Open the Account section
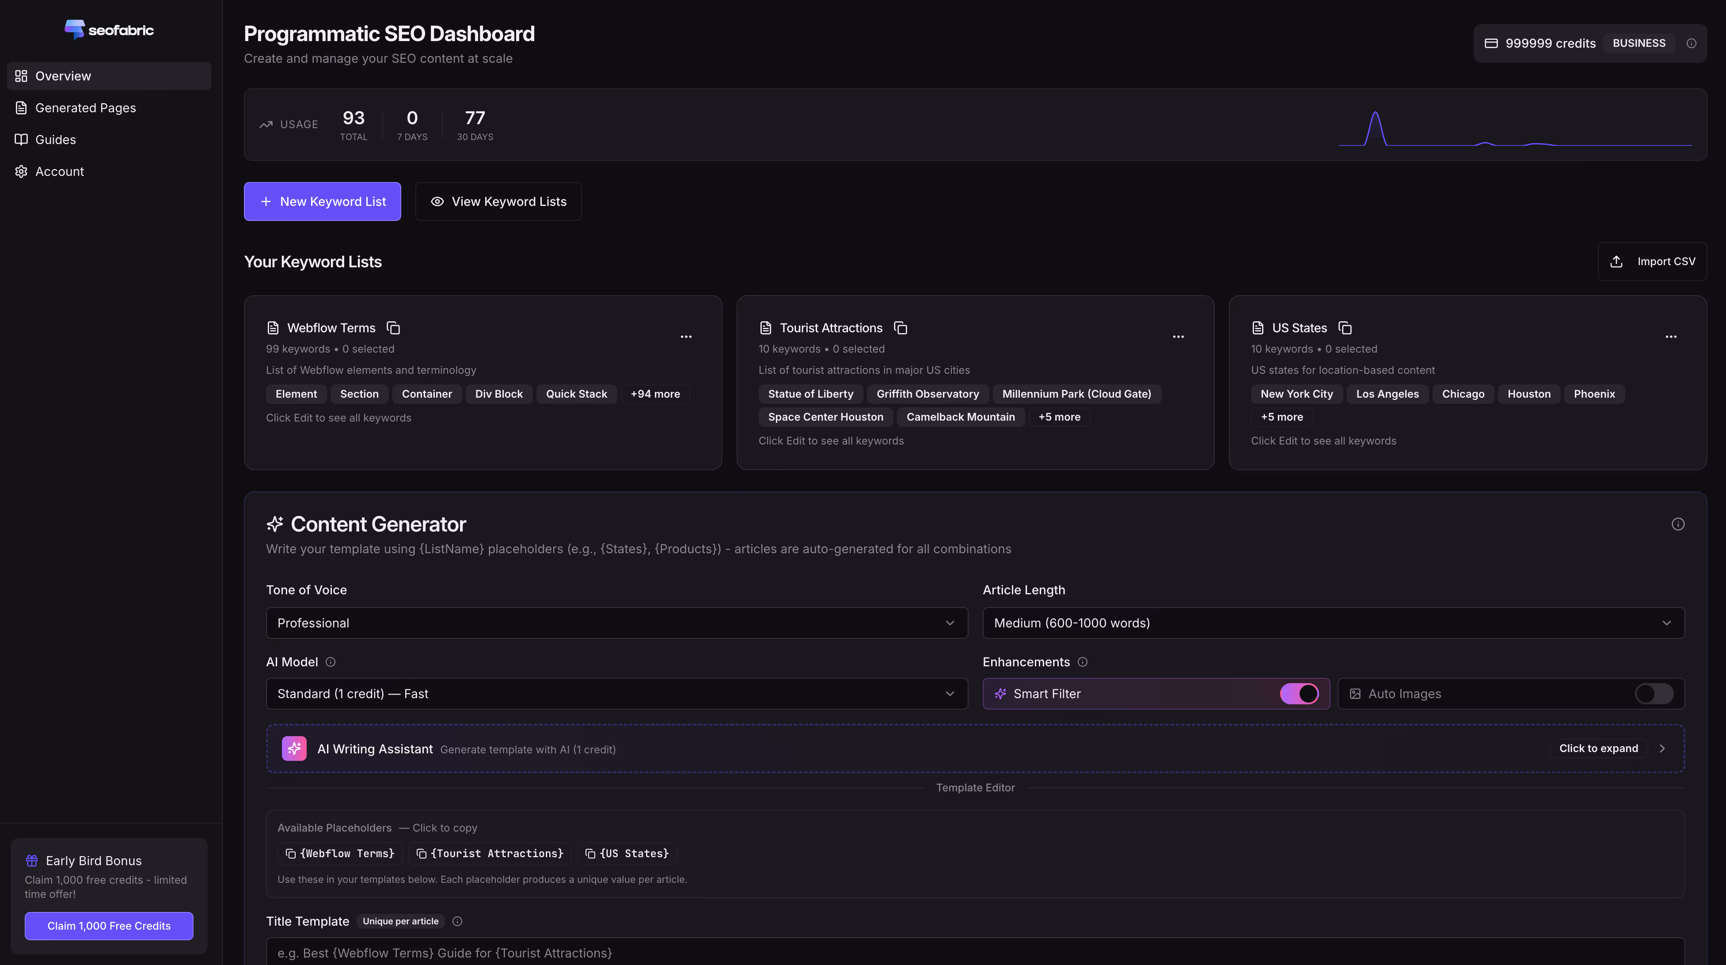Image resolution: width=1726 pixels, height=965 pixels. click(x=60, y=171)
